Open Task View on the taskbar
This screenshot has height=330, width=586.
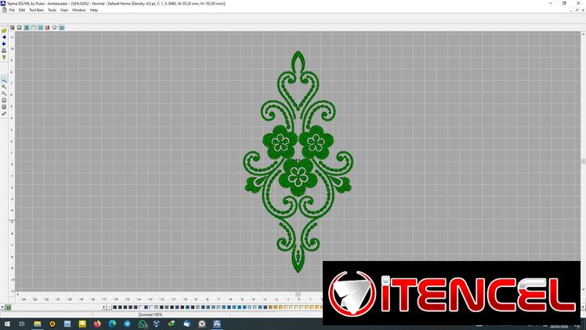pos(22,324)
